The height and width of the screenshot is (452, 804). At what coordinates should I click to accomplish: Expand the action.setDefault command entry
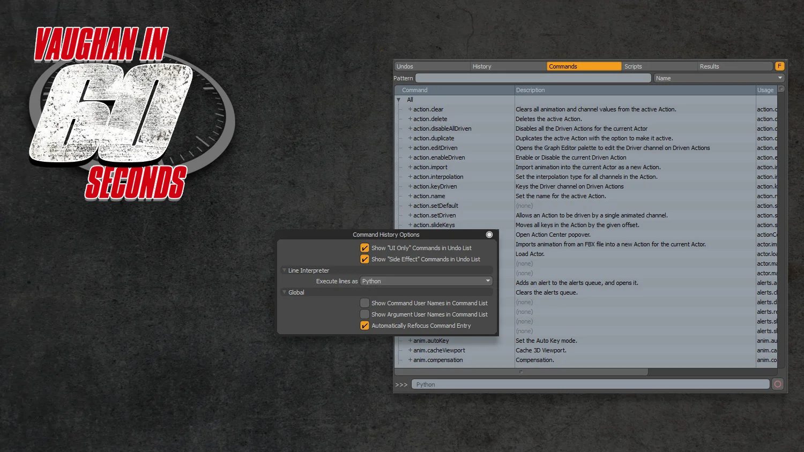410,206
